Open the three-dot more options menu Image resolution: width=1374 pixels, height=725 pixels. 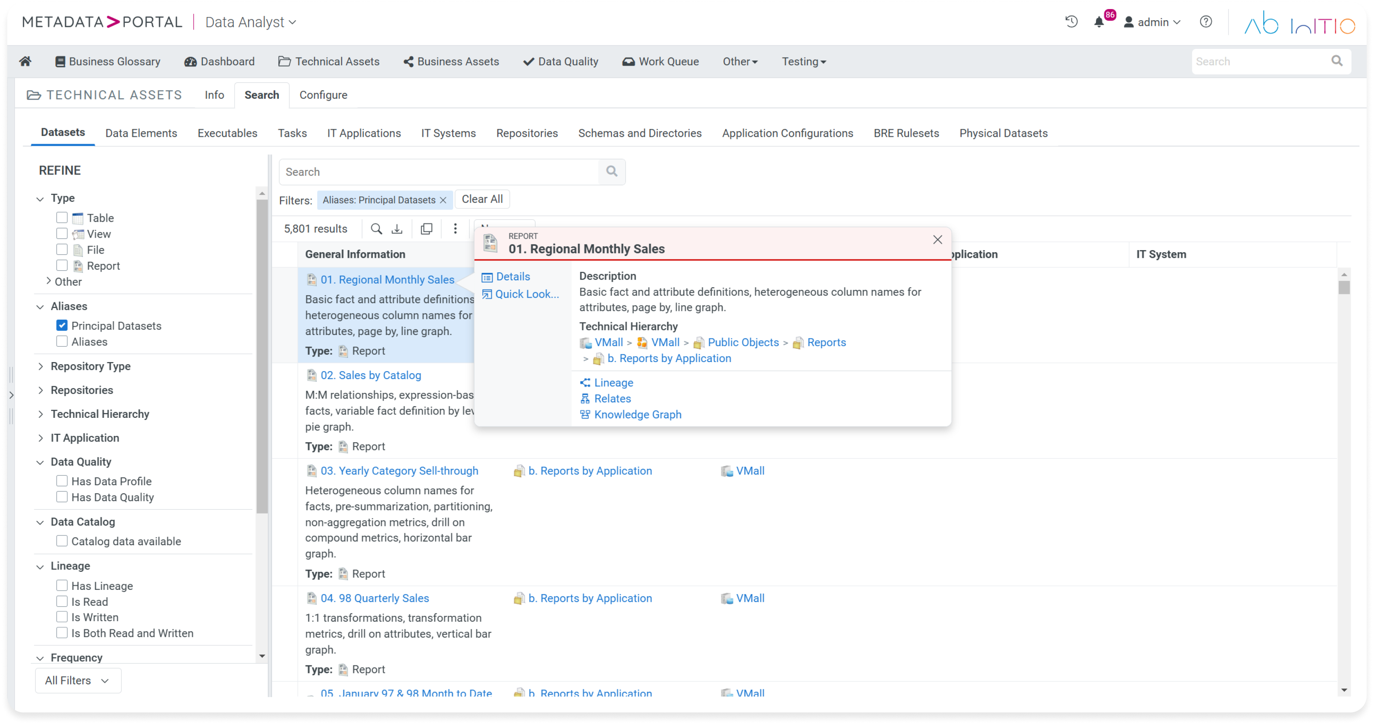(x=455, y=229)
